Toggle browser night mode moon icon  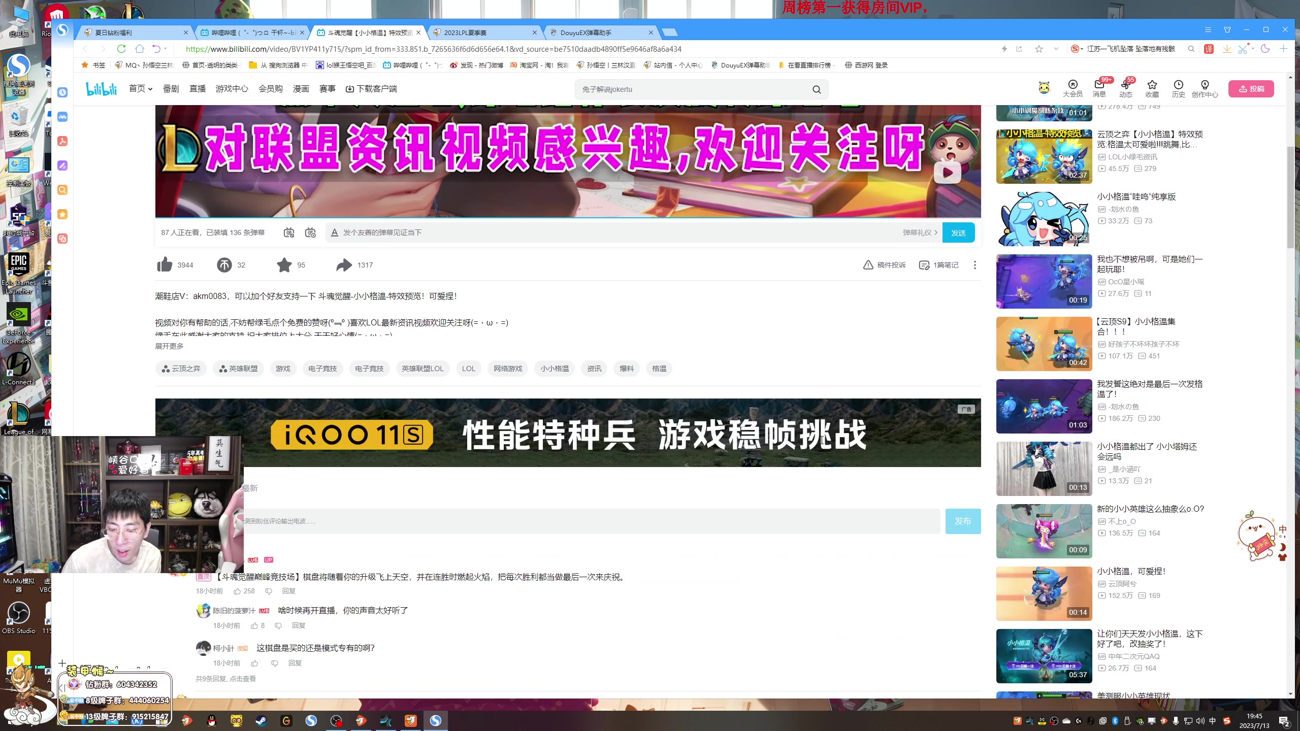(x=1265, y=49)
